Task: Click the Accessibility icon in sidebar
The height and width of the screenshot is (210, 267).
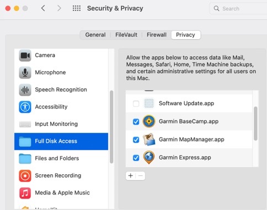Action: pyautogui.click(x=25, y=107)
